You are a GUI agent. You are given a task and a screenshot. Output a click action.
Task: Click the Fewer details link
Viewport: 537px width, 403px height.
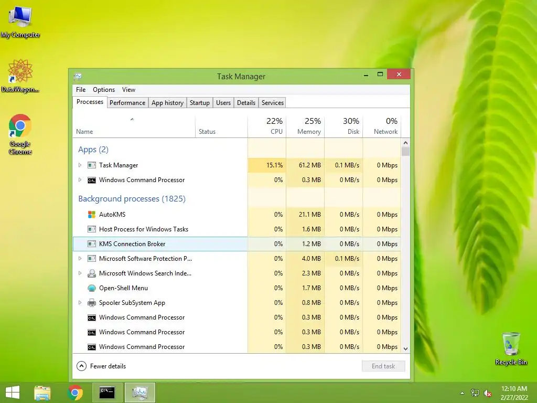pyautogui.click(x=108, y=366)
